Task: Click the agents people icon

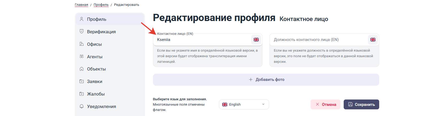Action: [x=82, y=56]
